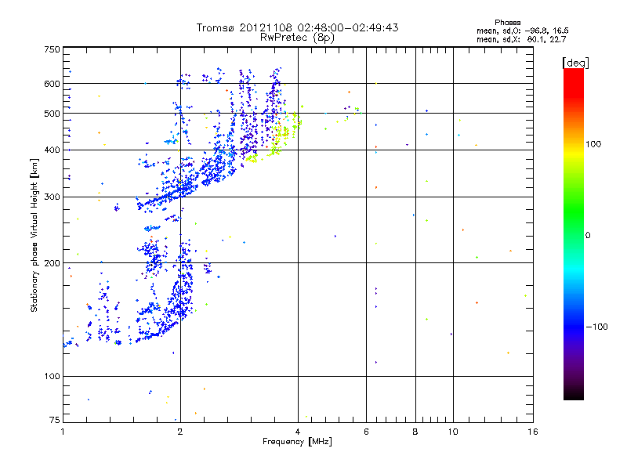Click colorbar tick label '-100'

(596, 327)
